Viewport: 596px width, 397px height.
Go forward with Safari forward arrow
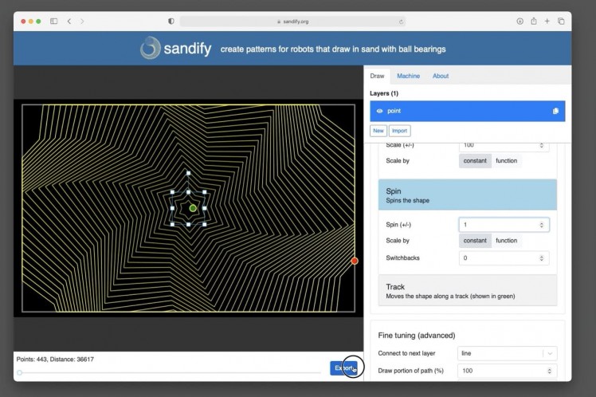tap(82, 22)
